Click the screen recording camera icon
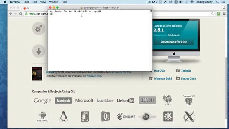This screenshot has width=229, height=129. [148, 2]
